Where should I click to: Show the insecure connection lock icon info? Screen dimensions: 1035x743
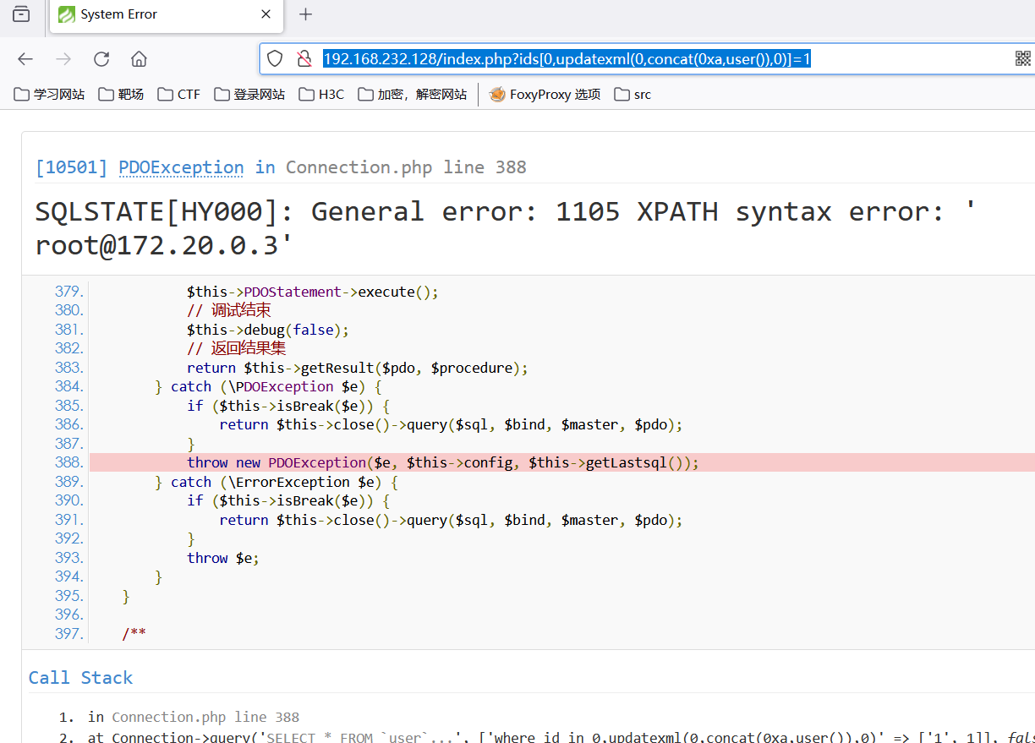tap(304, 58)
